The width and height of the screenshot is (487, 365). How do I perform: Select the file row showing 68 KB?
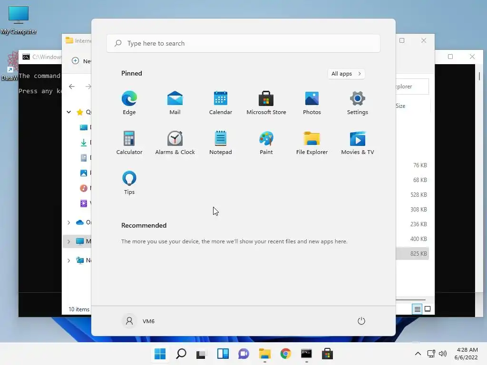(412, 180)
